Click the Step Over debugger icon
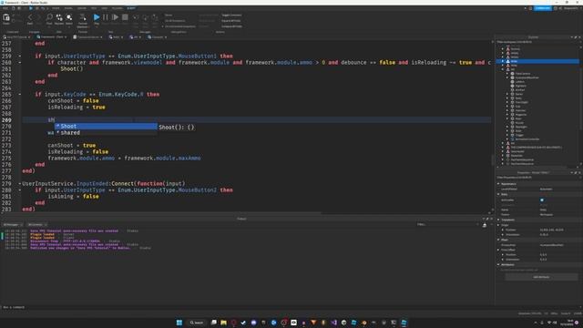Image resolution: width=583 pixels, height=328 pixels. coord(145,17)
